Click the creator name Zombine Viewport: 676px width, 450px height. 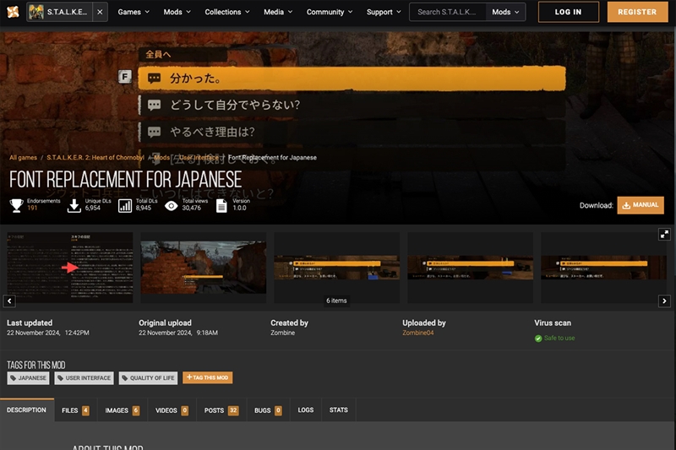pos(283,333)
